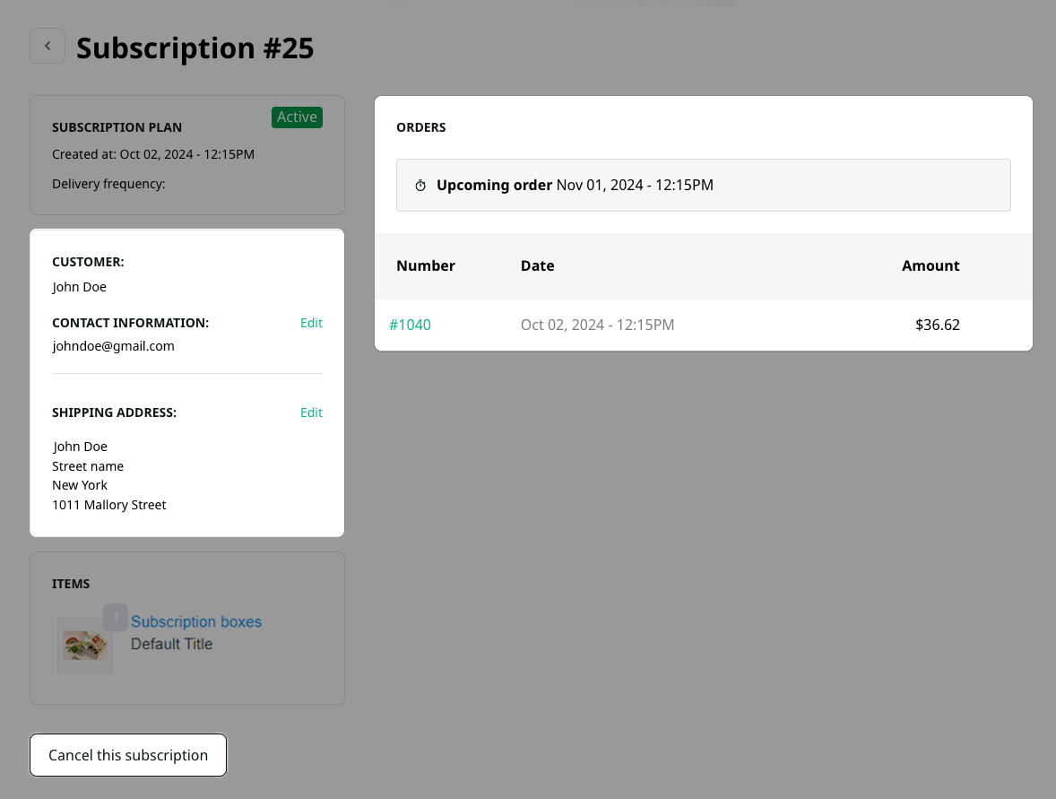Select the email johndoe@gmail.com

click(x=113, y=346)
